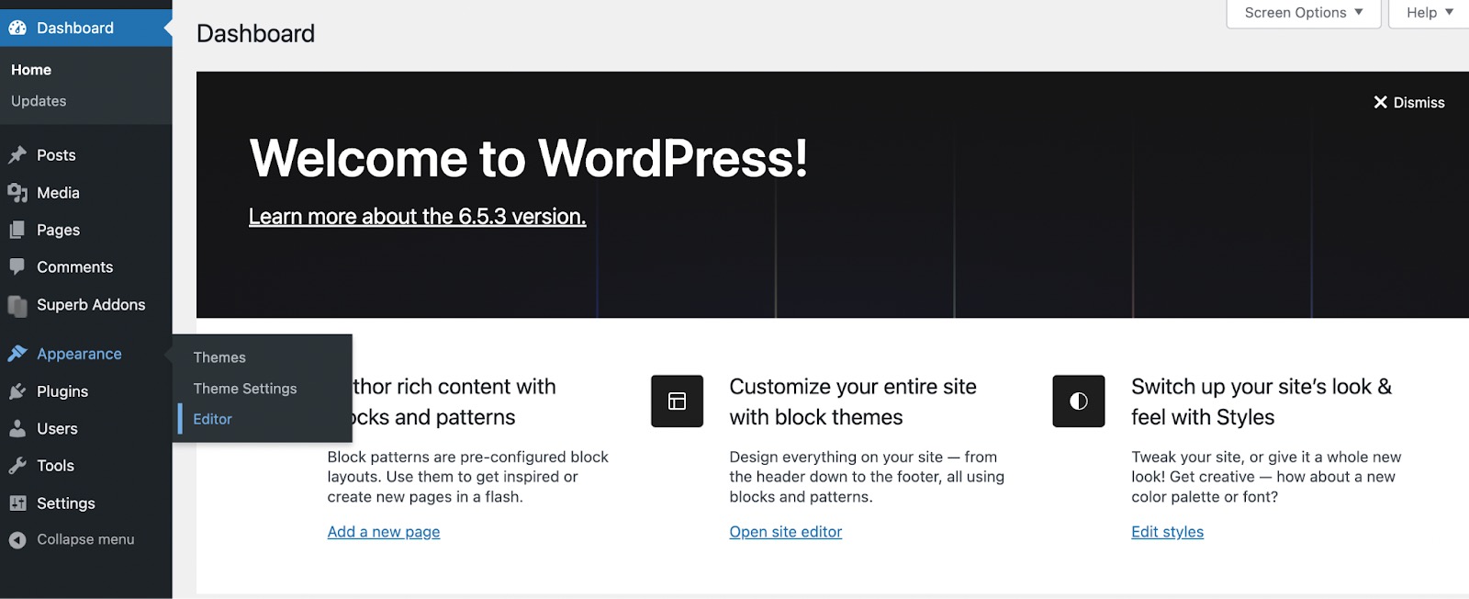Click the Appearance paintbrush icon
This screenshot has width=1469, height=599.
tap(17, 354)
